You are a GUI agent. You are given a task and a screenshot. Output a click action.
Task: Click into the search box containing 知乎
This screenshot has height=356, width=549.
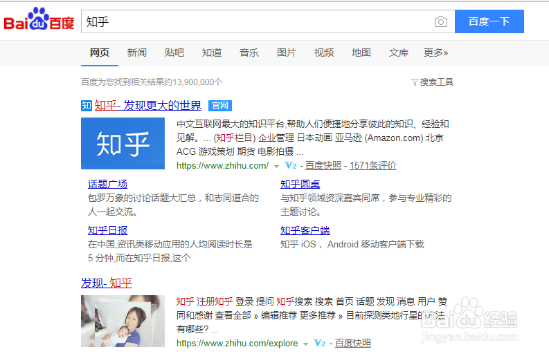click(258, 21)
